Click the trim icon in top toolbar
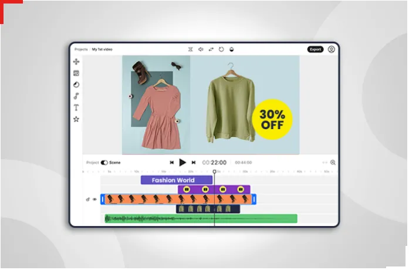 pos(190,49)
